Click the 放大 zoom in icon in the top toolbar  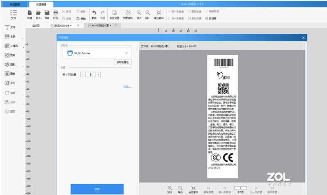pyautogui.click(x=139, y=13)
